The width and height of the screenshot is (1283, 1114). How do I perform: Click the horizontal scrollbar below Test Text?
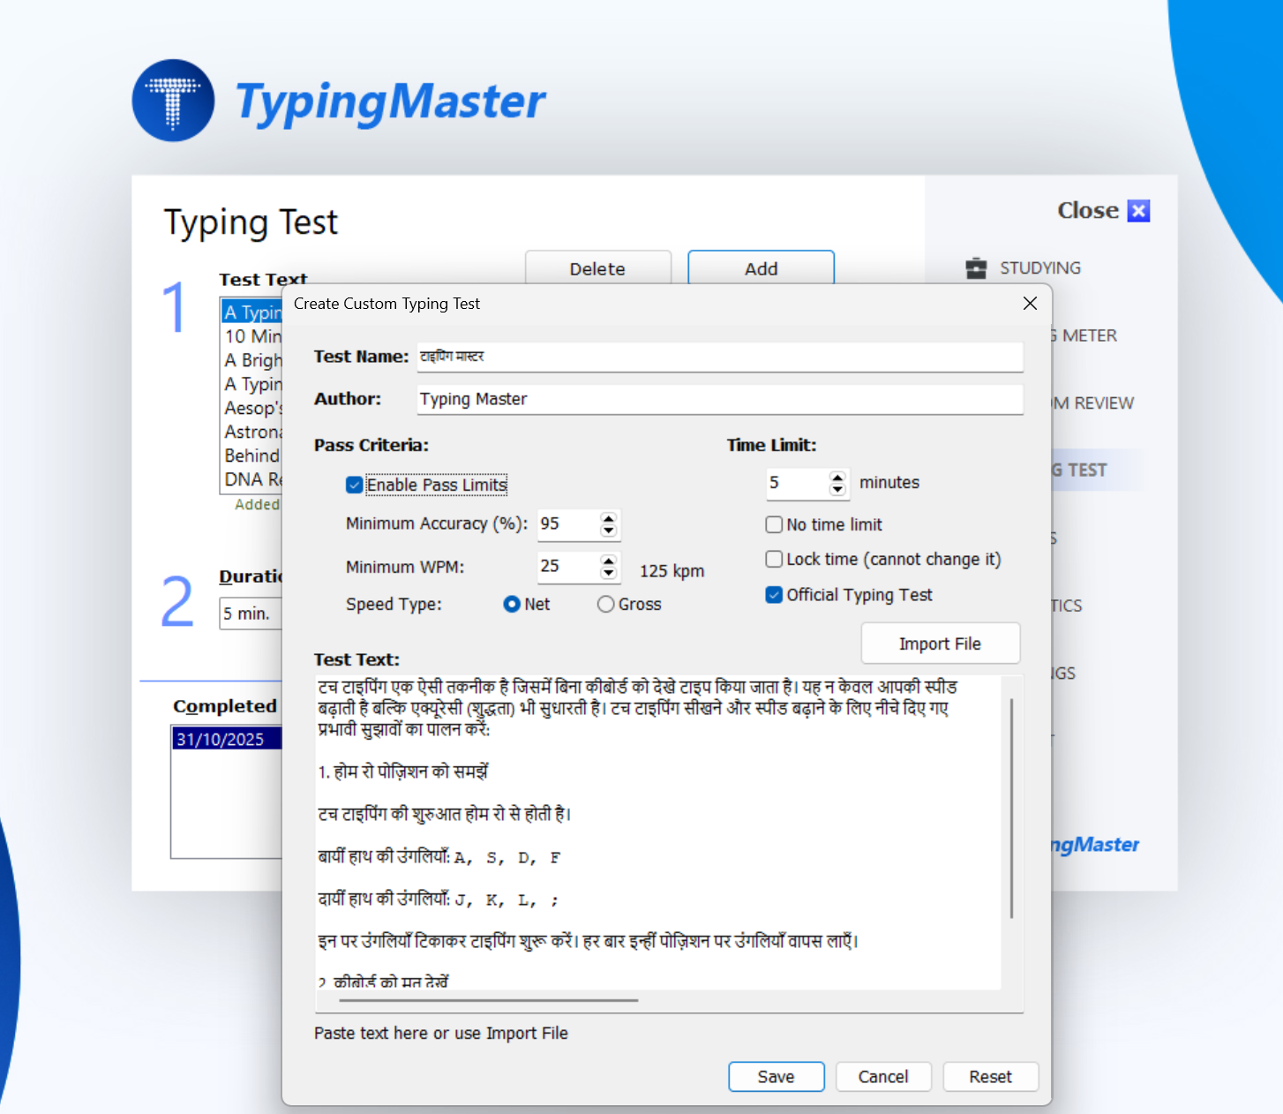(x=488, y=1000)
